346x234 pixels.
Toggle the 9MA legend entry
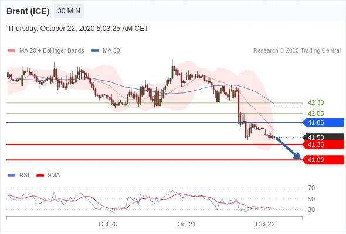48,175
